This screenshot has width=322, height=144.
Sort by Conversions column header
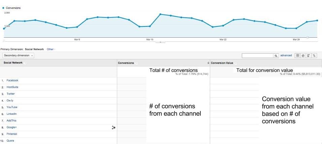coord(126,63)
